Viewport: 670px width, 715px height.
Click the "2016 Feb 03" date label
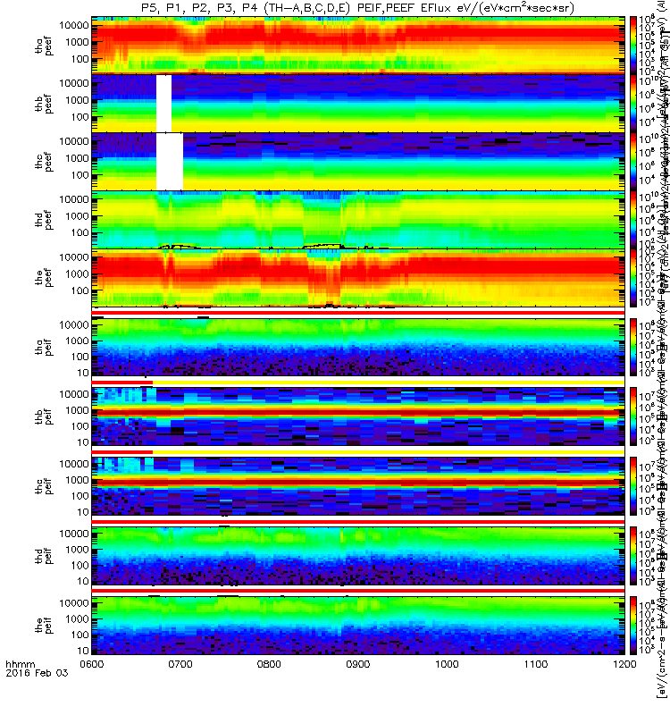(x=37, y=673)
